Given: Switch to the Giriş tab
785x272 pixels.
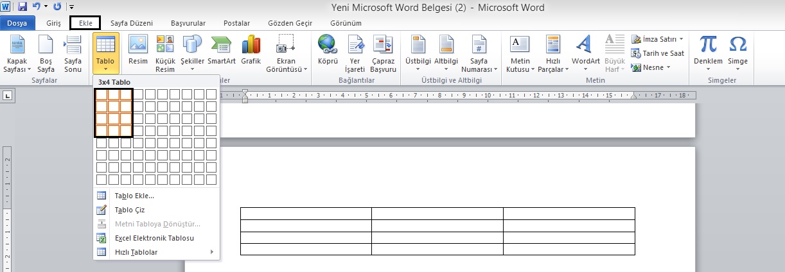Looking at the screenshot, I should [x=54, y=23].
